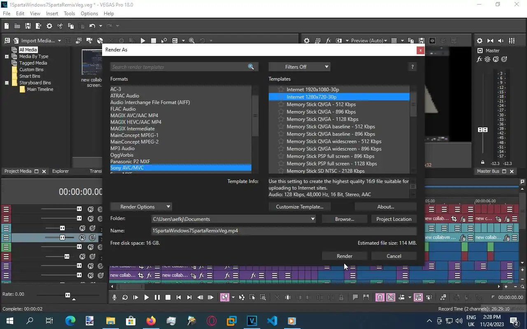Search render templates via magnifier icon
527x329 pixels.
[251, 67]
